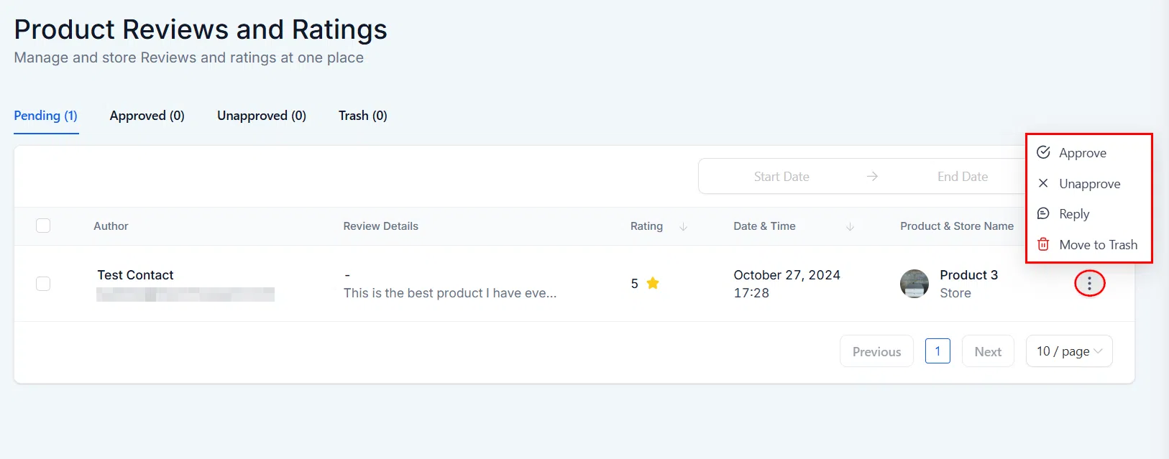
Task: Click the Test Contact author name
Action: pyautogui.click(x=135, y=275)
